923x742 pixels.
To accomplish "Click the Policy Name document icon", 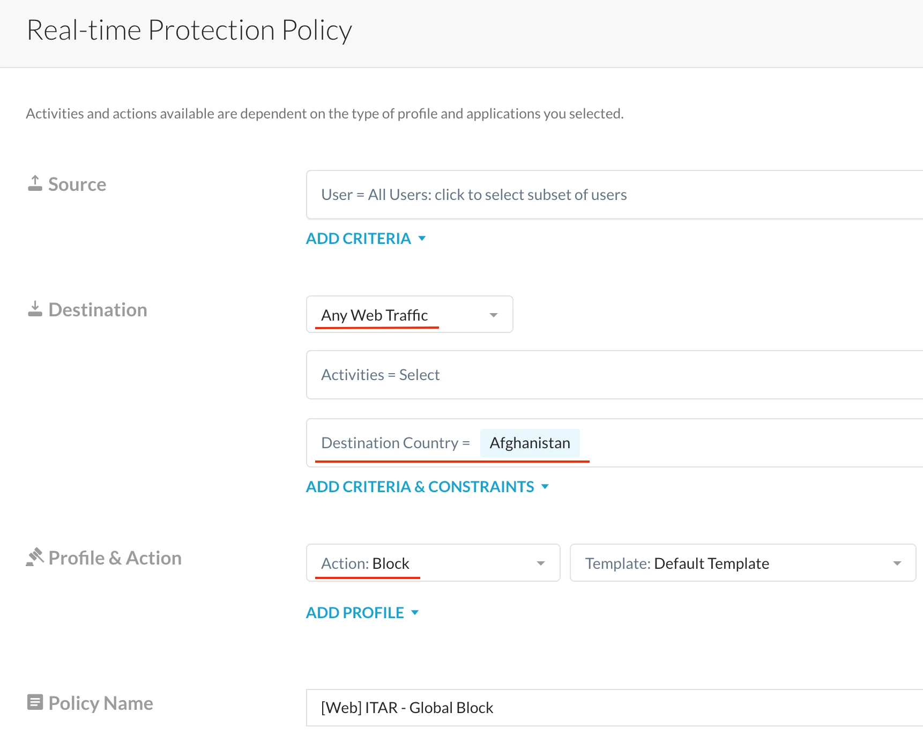I will 35,702.
